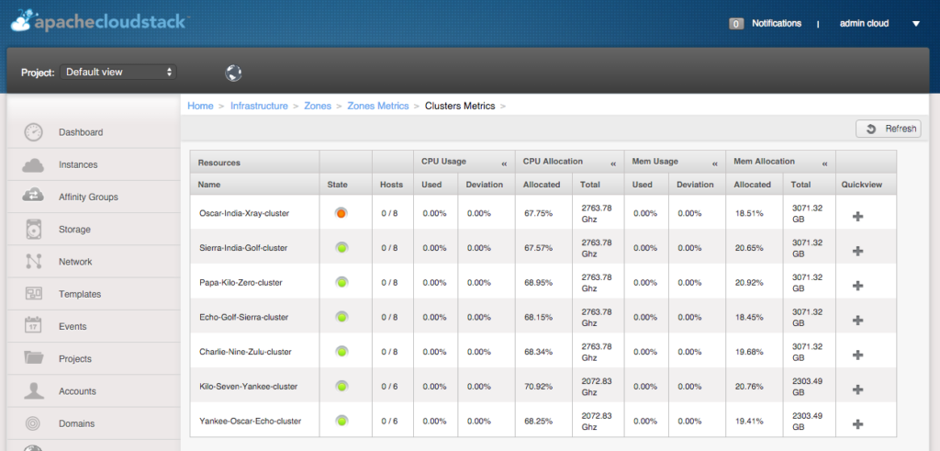Click the Events calendar icon
The height and width of the screenshot is (451, 940).
coord(34,326)
